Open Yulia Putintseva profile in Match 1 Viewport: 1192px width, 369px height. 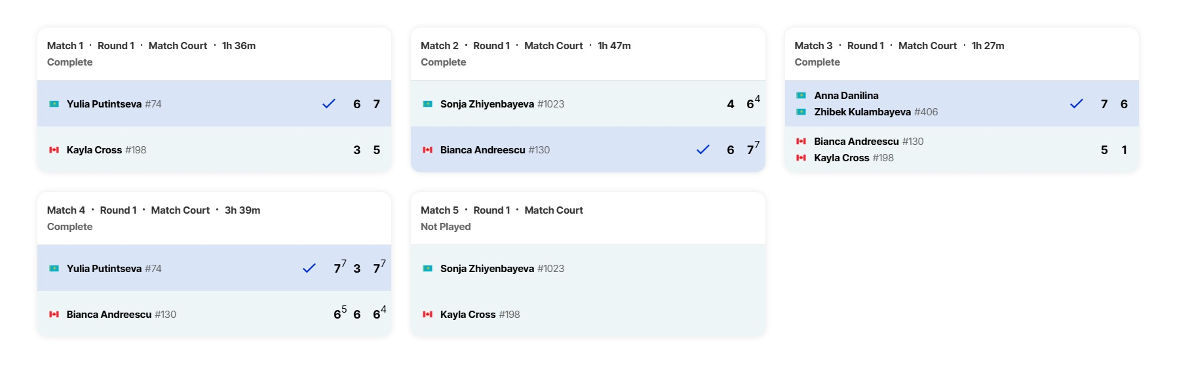tap(104, 104)
